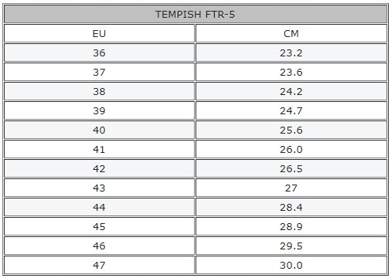Select EU size 38 row cell

[x=99, y=91]
